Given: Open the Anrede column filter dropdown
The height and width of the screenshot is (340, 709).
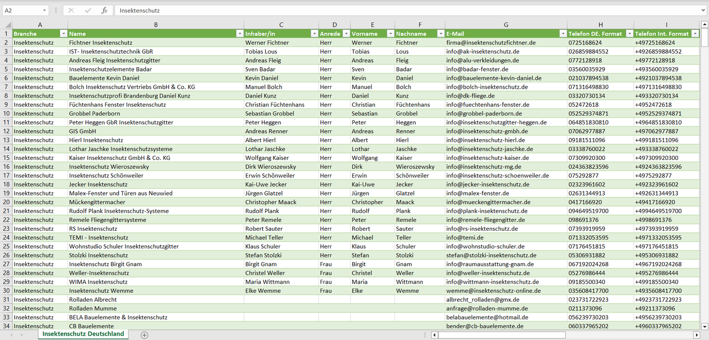Looking at the screenshot, I should click(346, 34).
